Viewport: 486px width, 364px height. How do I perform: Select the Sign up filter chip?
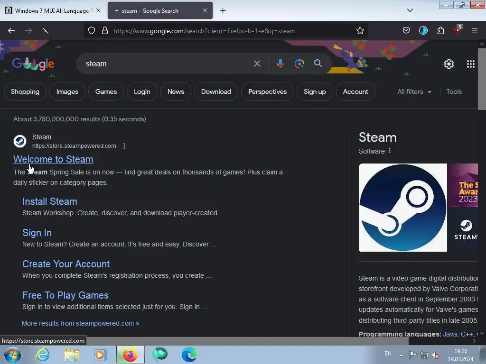[x=315, y=91]
